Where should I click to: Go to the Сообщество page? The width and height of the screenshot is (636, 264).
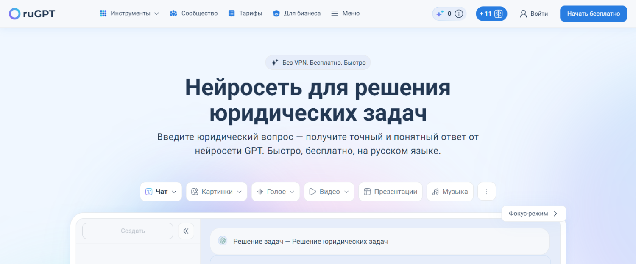tap(194, 14)
